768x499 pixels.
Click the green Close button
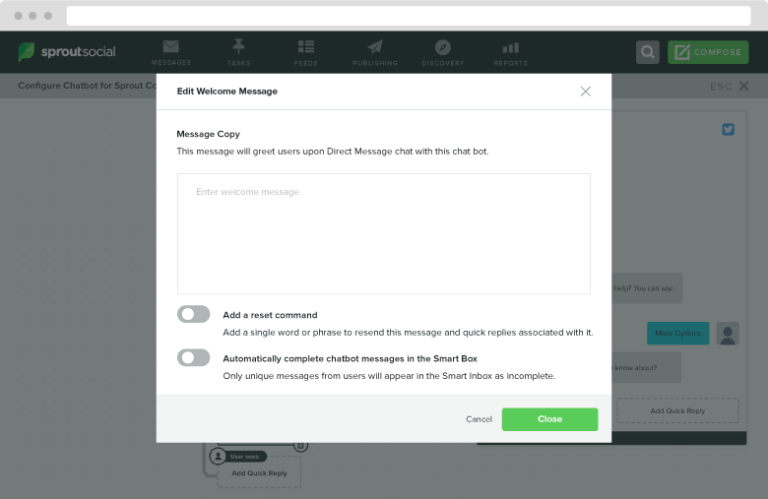click(549, 419)
